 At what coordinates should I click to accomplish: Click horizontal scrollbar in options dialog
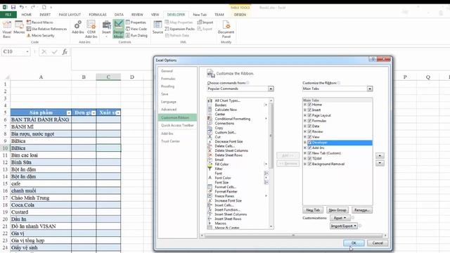coord(293,235)
